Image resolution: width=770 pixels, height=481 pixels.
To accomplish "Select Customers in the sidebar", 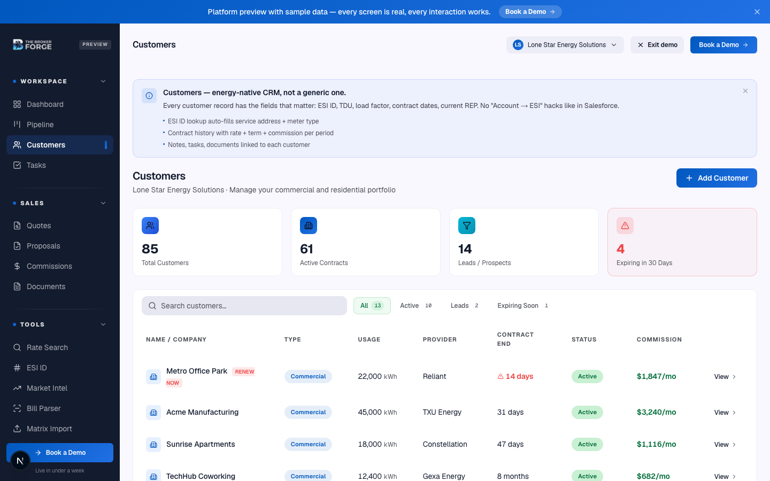I will pyautogui.click(x=60, y=145).
